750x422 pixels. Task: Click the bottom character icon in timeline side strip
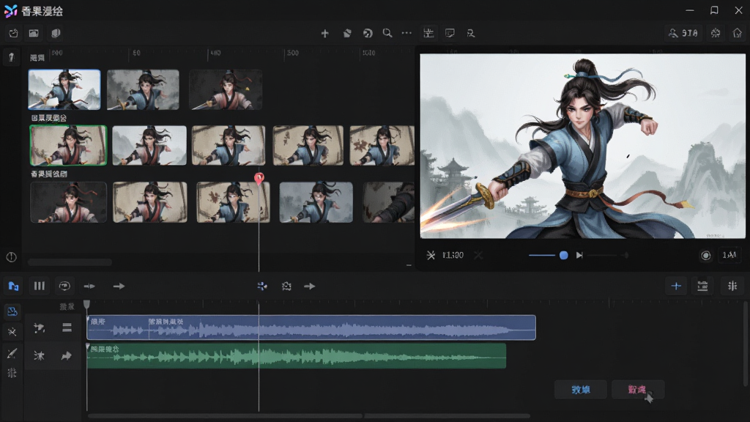coord(12,373)
